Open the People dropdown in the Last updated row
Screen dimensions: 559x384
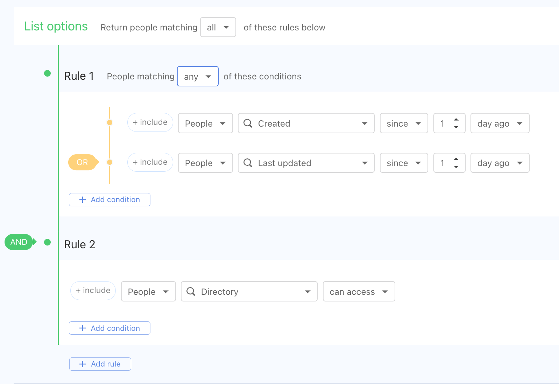205,163
